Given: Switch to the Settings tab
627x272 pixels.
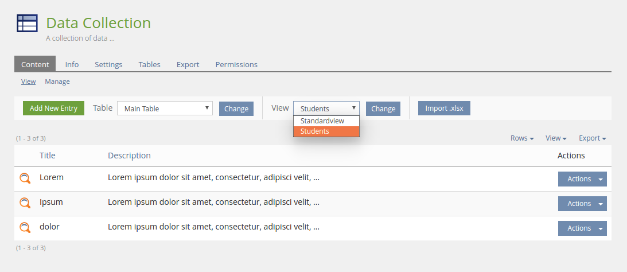Looking at the screenshot, I should coord(108,64).
